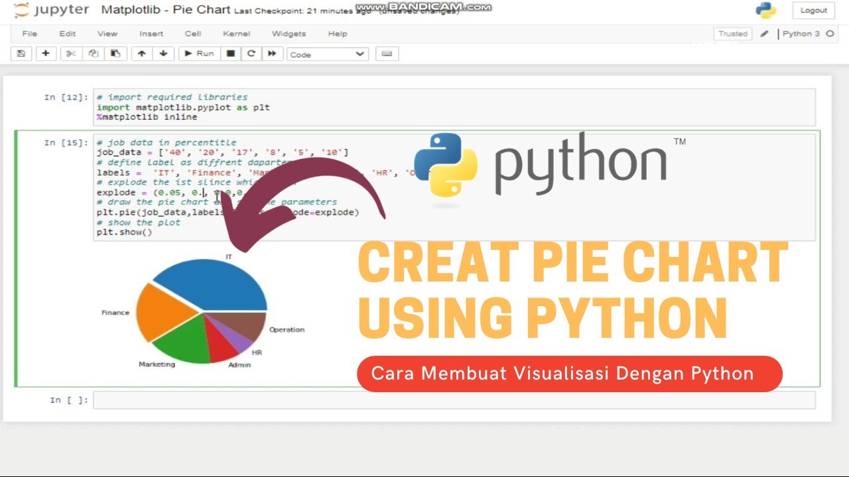This screenshot has width=849, height=477.
Task: Click the Jupyter logo to go home
Action: click(x=51, y=10)
